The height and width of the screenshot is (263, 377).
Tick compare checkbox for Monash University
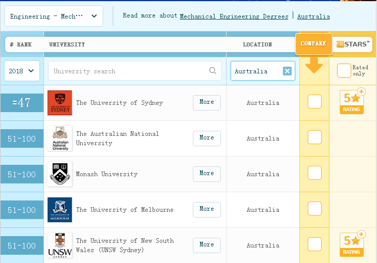pos(314,173)
